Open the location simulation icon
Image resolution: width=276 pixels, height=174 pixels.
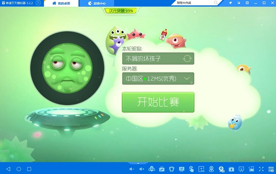pos(211,169)
